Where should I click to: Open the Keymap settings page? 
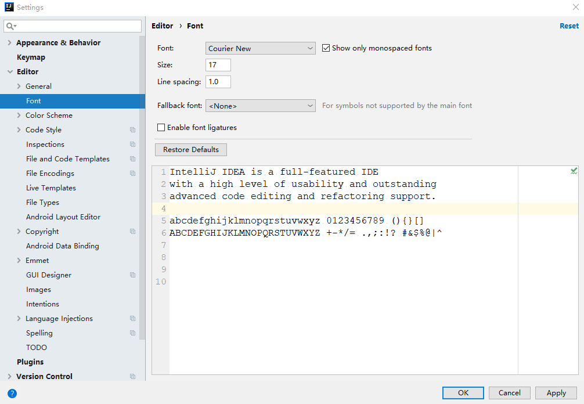[x=31, y=57]
